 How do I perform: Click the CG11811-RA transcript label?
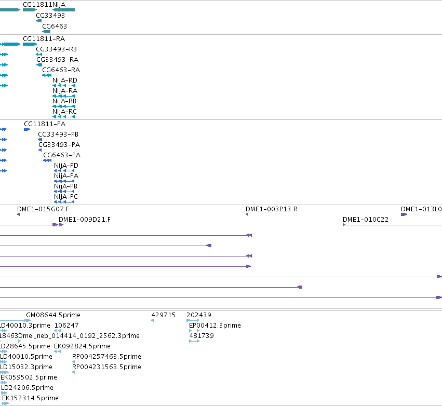pos(44,38)
